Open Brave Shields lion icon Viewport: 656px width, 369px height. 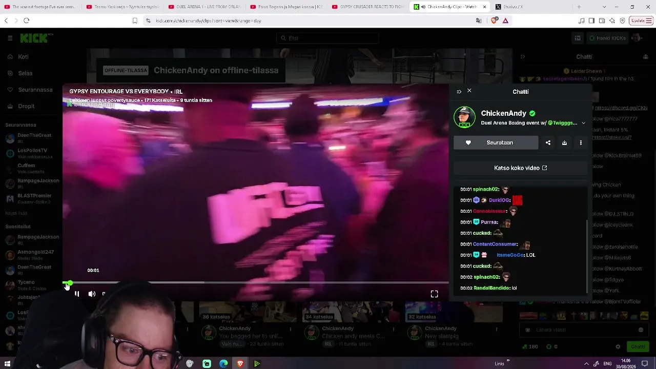tap(495, 20)
